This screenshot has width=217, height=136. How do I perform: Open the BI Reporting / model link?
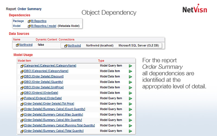click(x=44, y=26)
